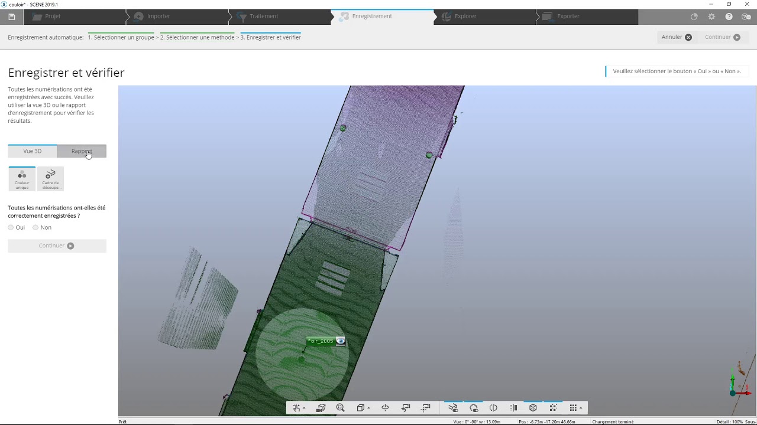Click the Détail 100% status entry
Image resolution: width=757 pixels, height=425 pixels.
tap(730, 422)
